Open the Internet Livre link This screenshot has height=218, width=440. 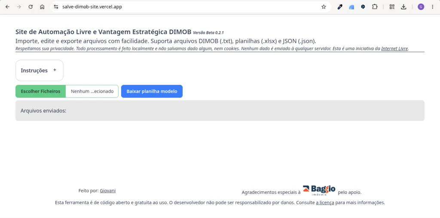pyautogui.click(x=394, y=48)
